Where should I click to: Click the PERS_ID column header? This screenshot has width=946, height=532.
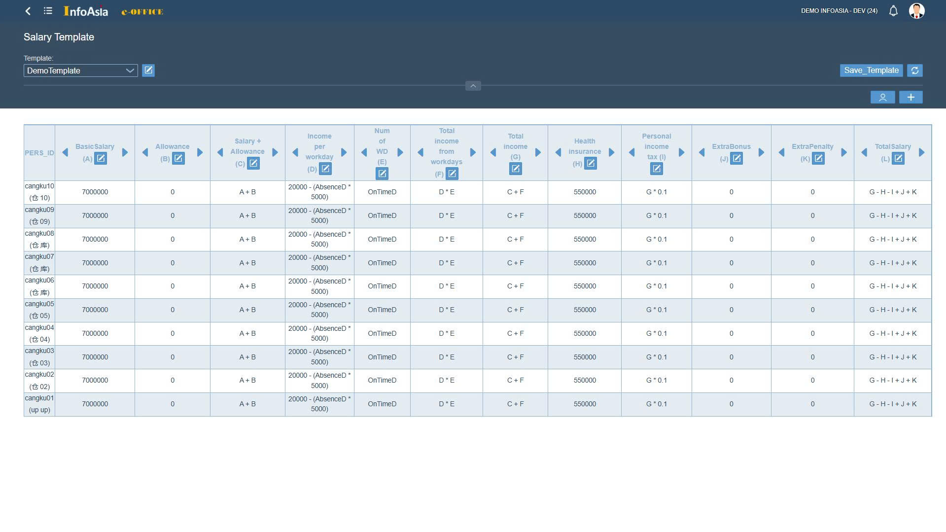point(39,153)
